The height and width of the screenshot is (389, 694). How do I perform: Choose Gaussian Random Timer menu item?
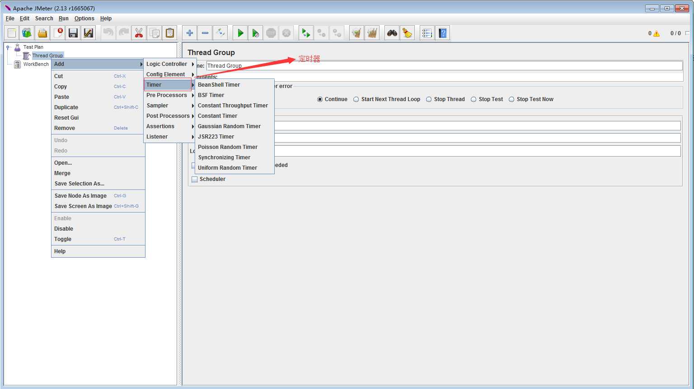(234, 126)
